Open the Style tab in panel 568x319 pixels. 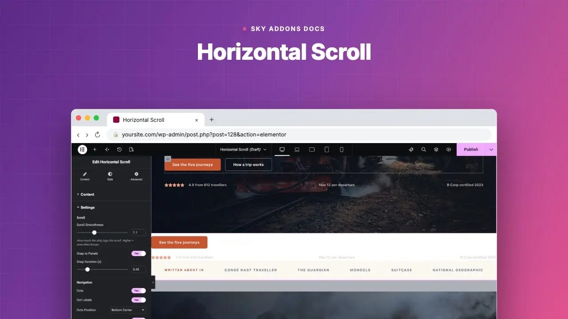pyautogui.click(x=110, y=176)
